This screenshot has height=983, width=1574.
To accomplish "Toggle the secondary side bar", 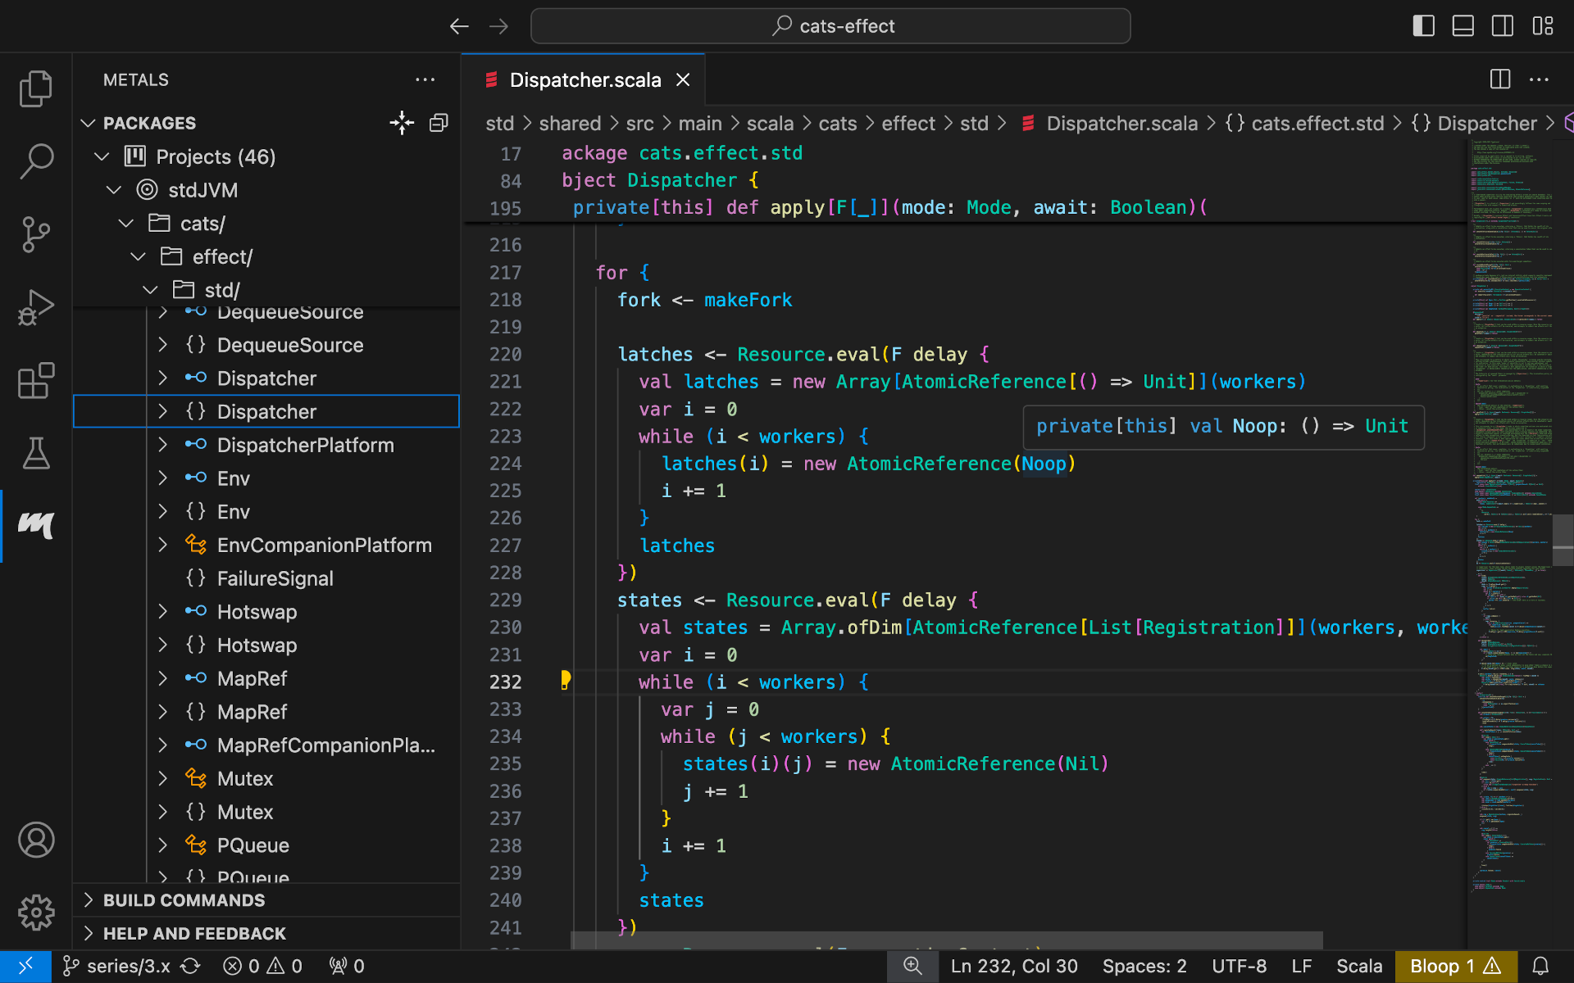I will click(x=1502, y=26).
